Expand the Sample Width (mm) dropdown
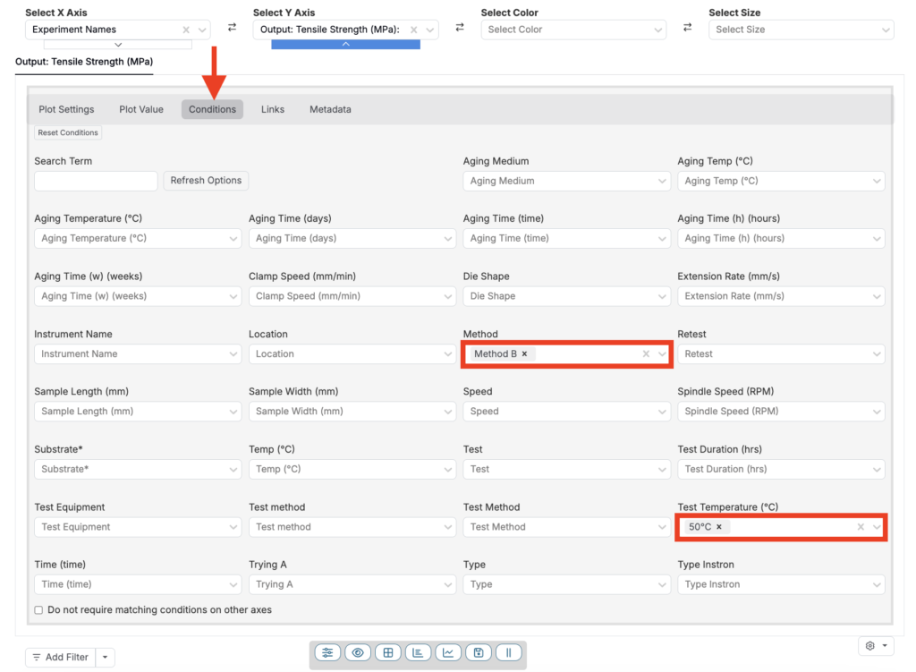 [x=352, y=412]
